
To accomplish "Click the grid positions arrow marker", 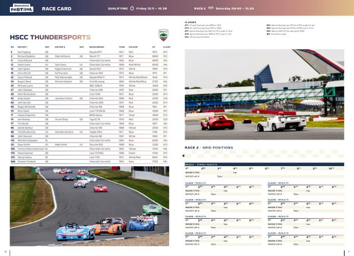I will coord(183,155).
